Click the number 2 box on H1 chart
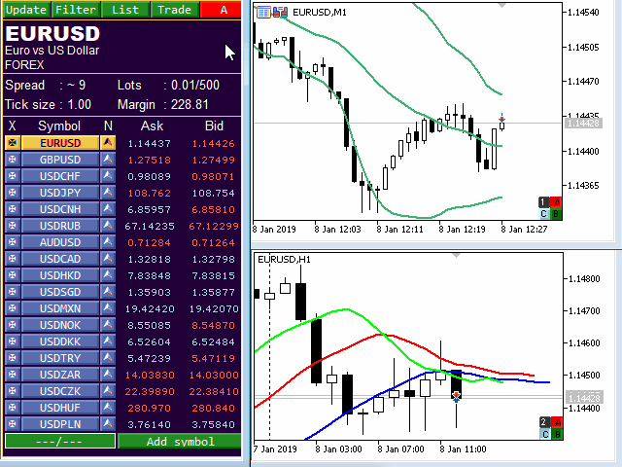 click(545, 422)
